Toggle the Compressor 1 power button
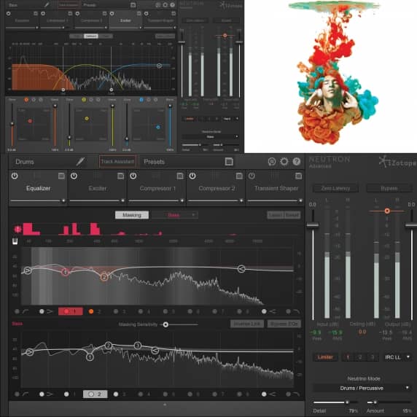The width and height of the screenshot is (417, 417). (x=133, y=176)
